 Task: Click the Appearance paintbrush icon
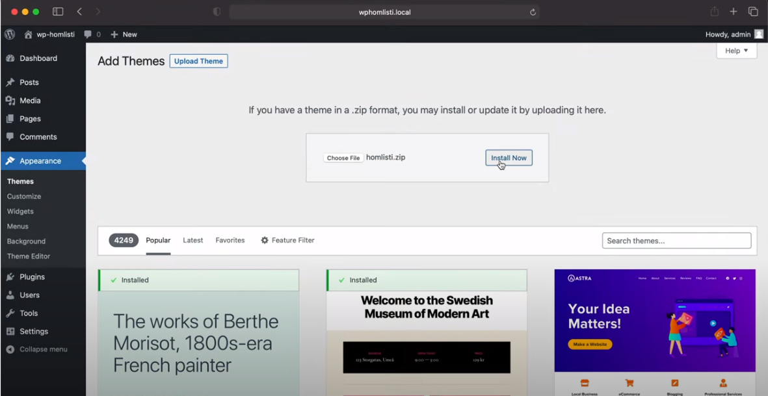click(x=10, y=161)
